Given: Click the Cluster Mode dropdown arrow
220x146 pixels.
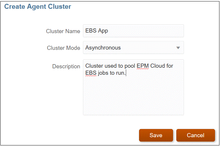Looking at the screenshot, I should pos(178,48).
